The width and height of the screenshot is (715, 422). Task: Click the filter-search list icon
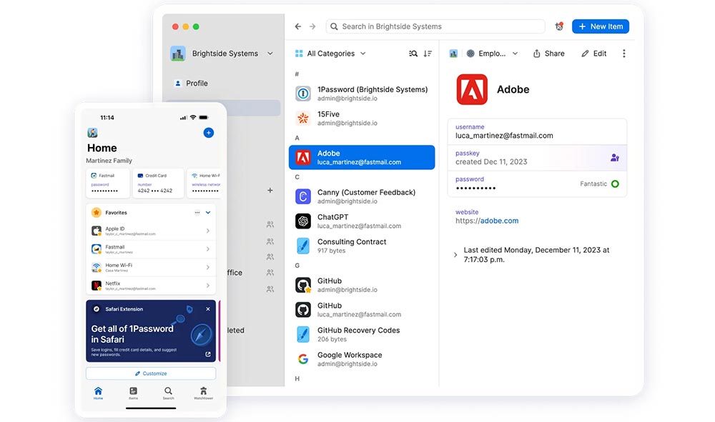pos(413,54)
